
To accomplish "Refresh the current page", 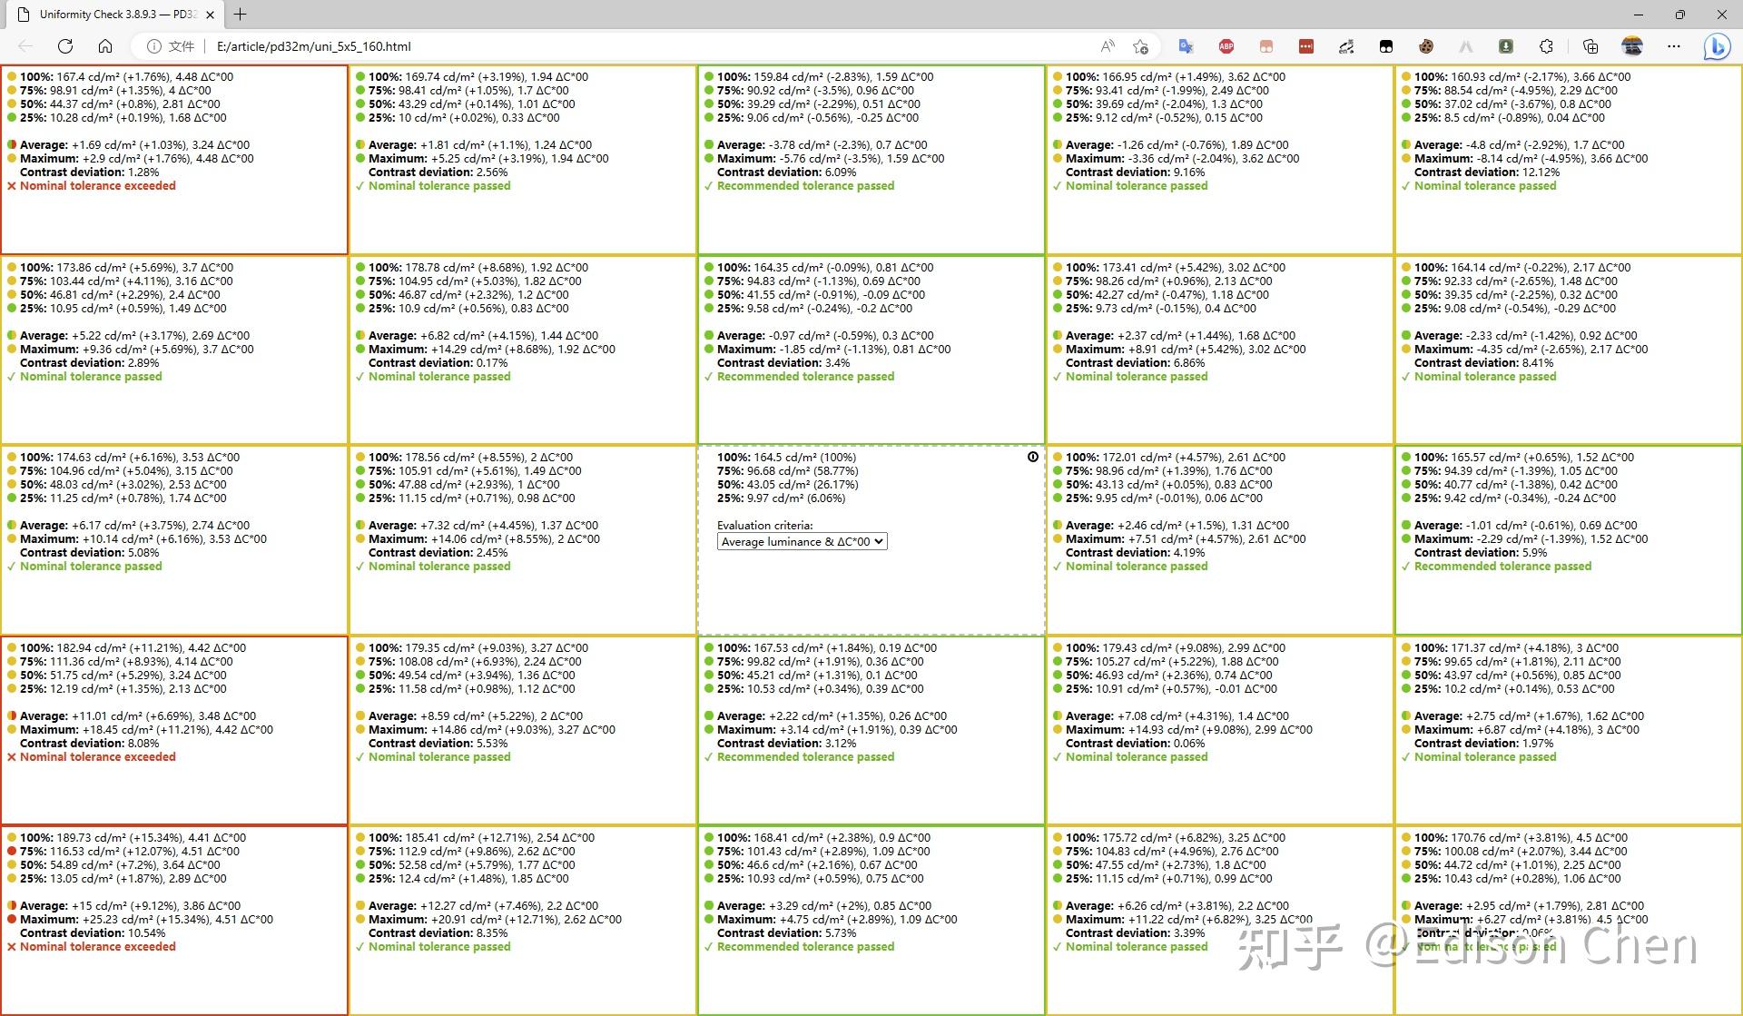I will [65, 46].
